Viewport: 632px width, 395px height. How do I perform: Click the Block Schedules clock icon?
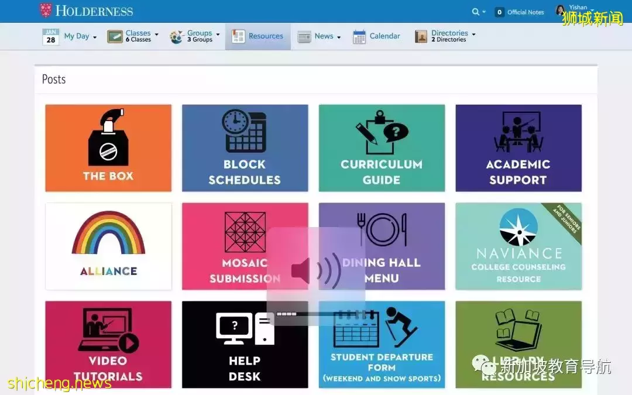[244, 130]
